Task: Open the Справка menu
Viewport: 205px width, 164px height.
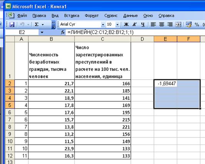Action: (x=166, y=15)
